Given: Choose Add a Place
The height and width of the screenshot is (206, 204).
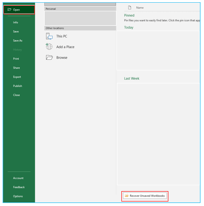Looking at the screenshot, I should tap(65, 47).
